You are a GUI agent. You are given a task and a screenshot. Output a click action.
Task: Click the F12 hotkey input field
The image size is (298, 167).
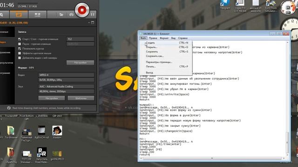80,39
